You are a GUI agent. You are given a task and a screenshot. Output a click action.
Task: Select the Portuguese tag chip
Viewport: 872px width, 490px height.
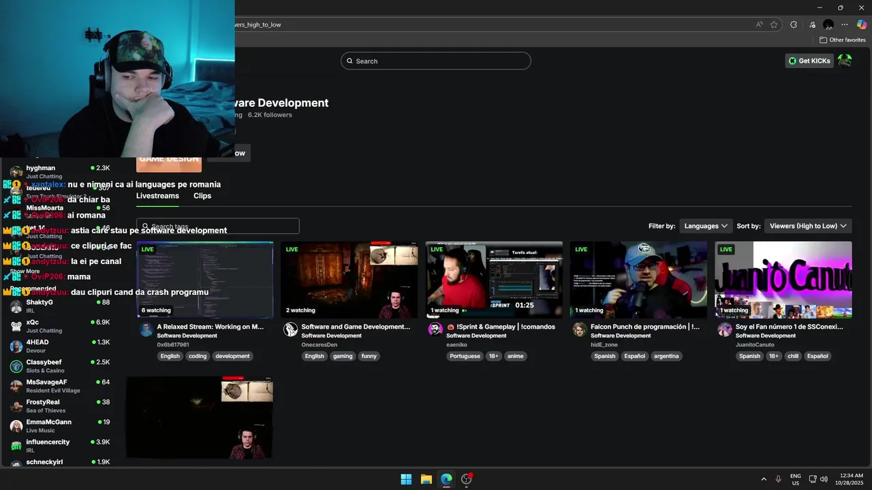[465, 356]
